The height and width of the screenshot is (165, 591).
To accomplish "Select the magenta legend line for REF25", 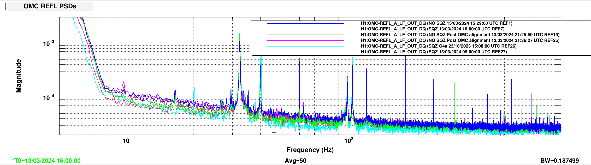I will click(305, 41).
